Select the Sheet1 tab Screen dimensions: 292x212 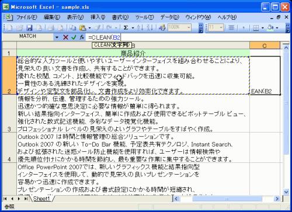coord(41,199)
